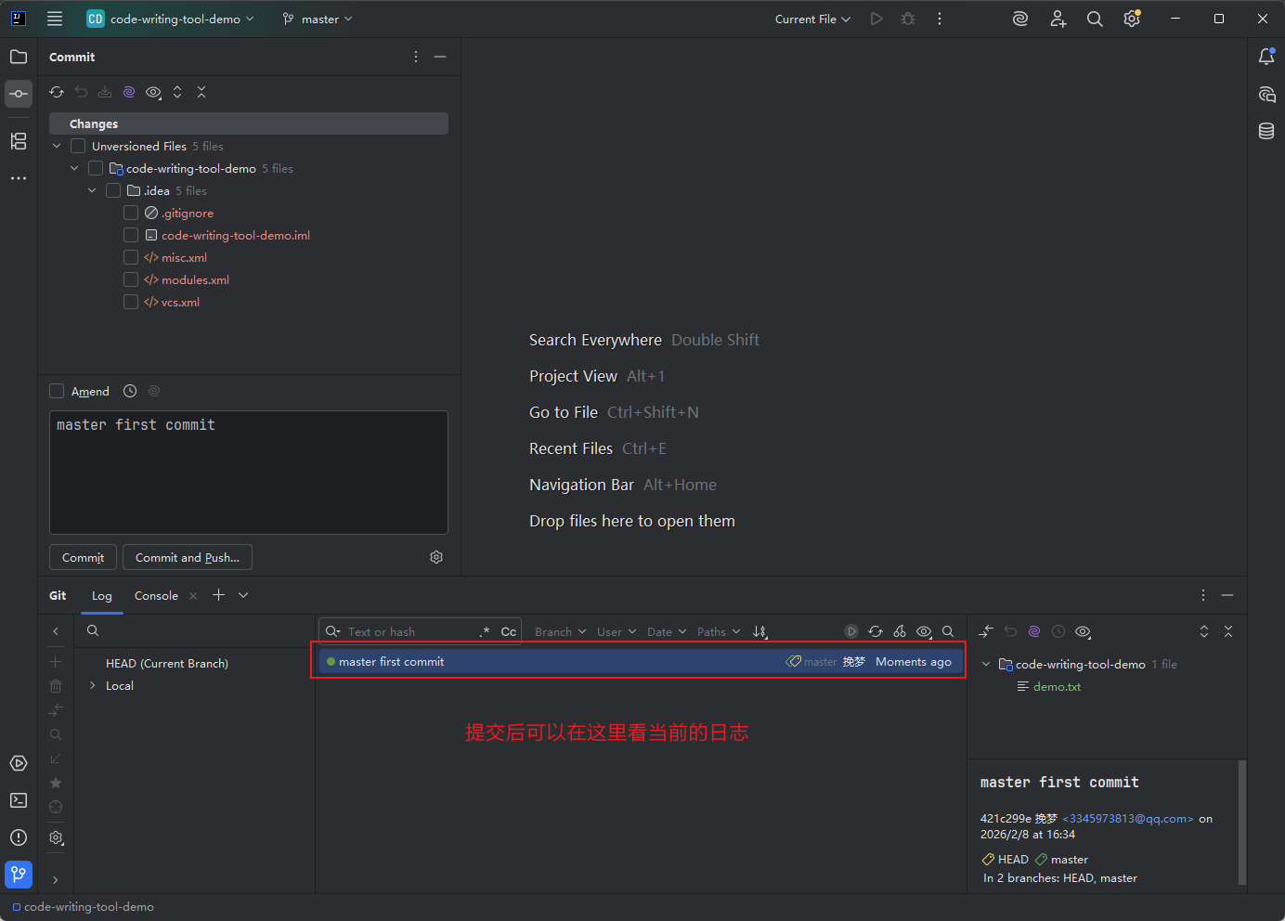The image size is (1285, 921).
Task: Switch to the Console tab
Action: click(x=156, y=596)
